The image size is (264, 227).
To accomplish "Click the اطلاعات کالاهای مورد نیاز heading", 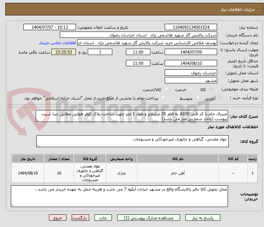I will pyautogui.click(x=233, y=127).
